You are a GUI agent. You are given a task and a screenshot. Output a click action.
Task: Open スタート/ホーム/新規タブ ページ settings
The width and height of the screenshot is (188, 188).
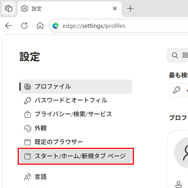76,156
